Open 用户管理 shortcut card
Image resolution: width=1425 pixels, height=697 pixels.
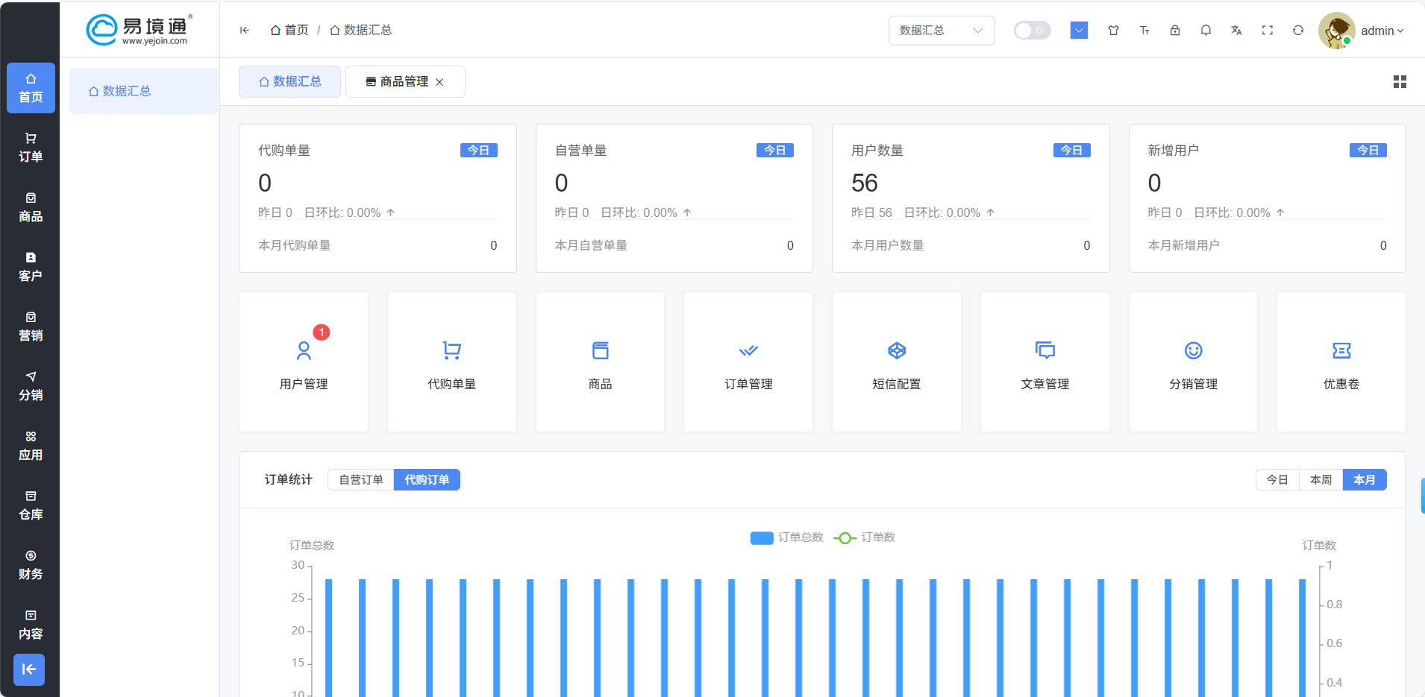pos(304,362)
